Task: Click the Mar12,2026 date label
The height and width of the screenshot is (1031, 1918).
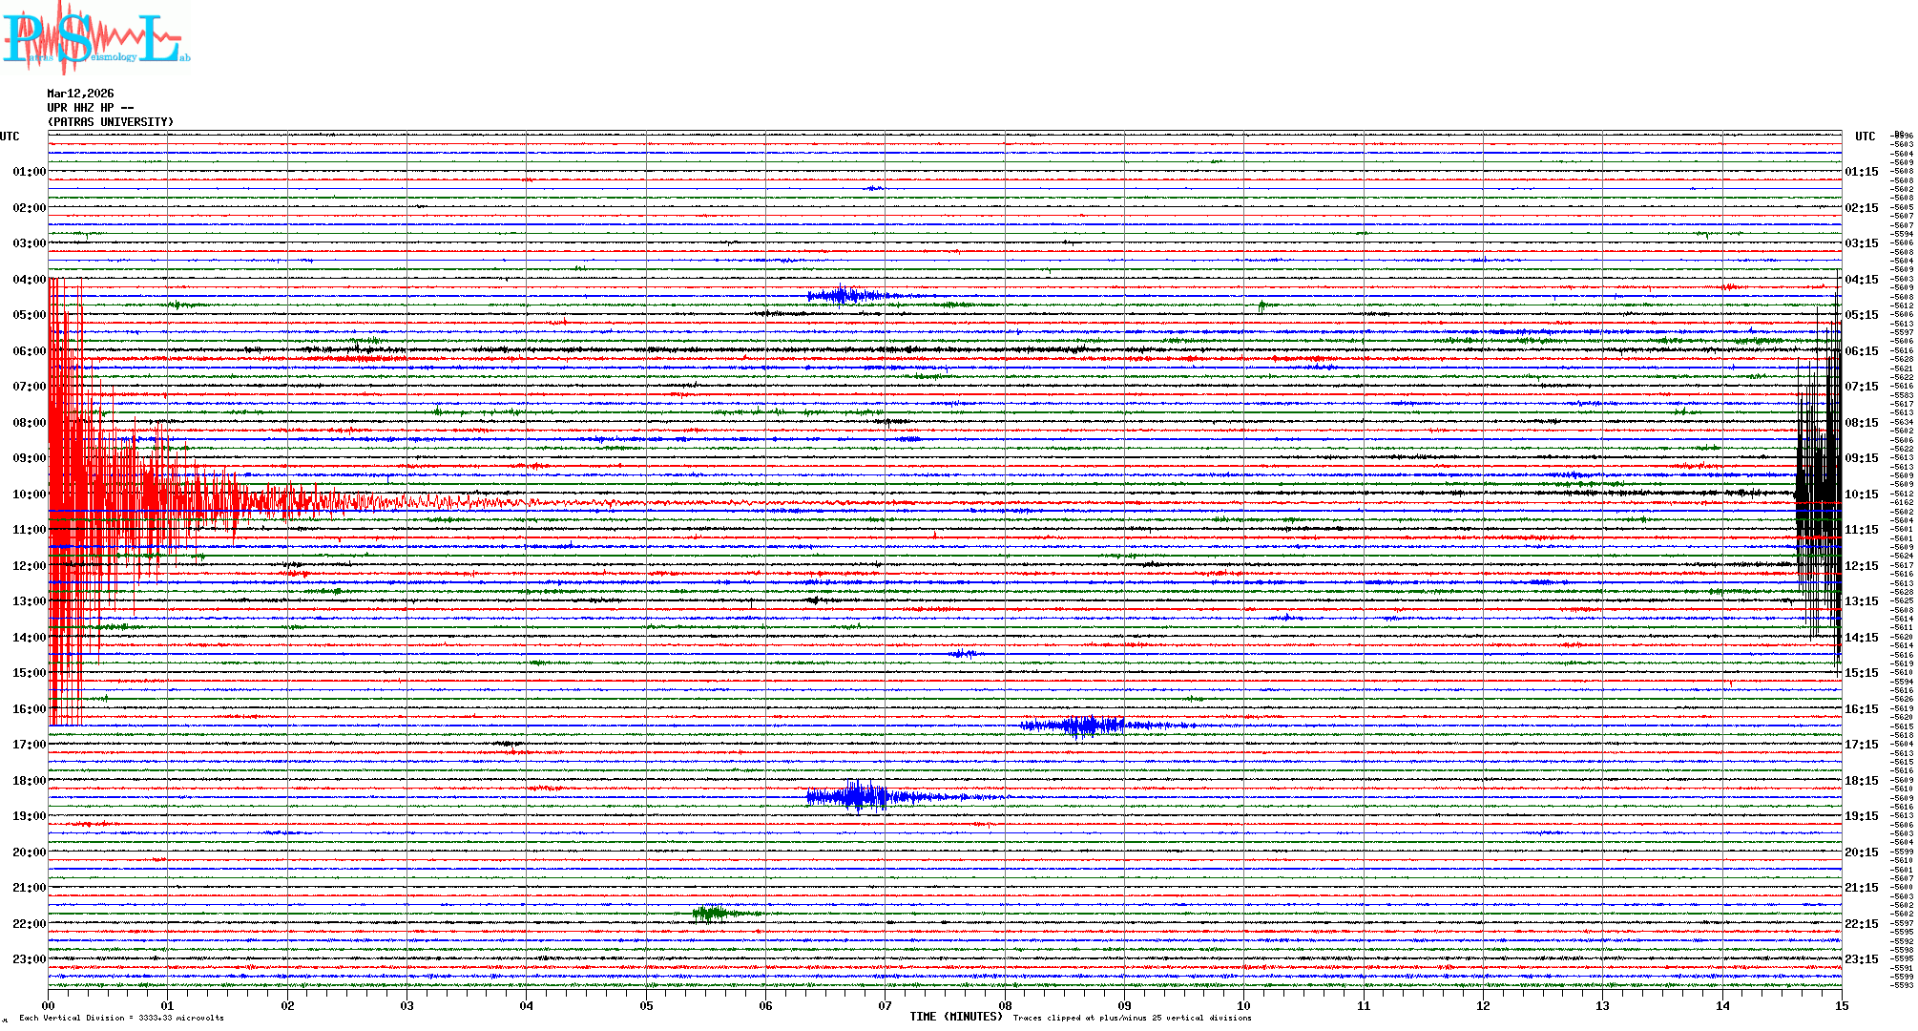Action: (x=80, y=94)
